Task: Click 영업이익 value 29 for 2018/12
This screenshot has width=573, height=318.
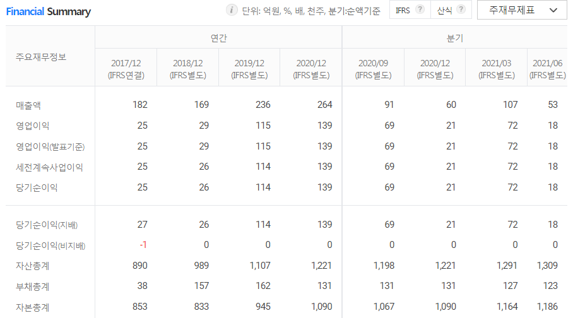Action: [x=204, y=126]
